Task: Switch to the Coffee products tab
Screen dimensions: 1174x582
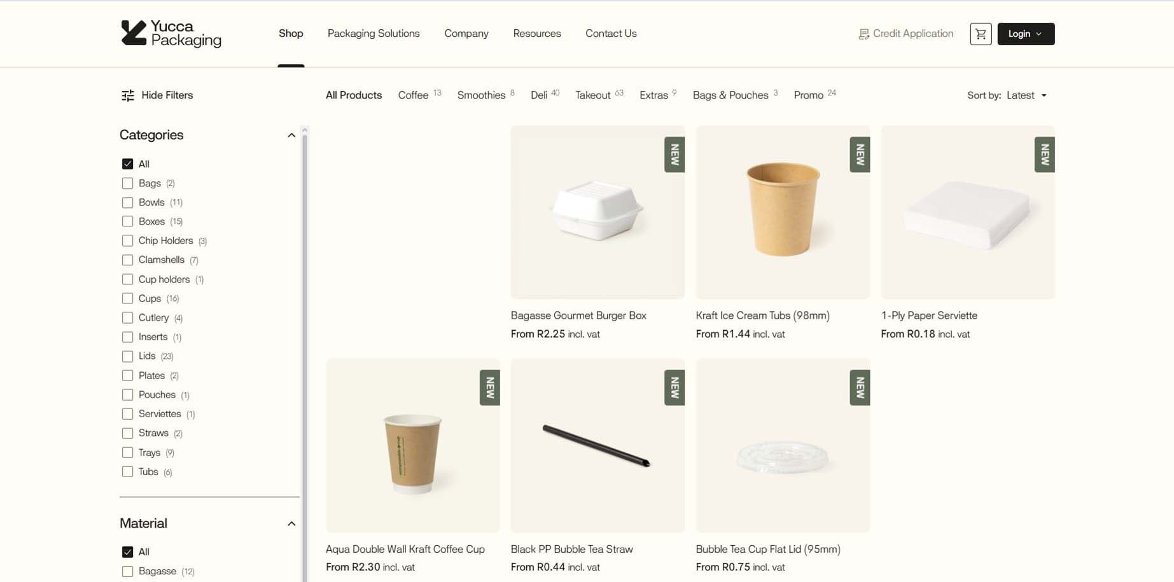Action: point(419,95)
